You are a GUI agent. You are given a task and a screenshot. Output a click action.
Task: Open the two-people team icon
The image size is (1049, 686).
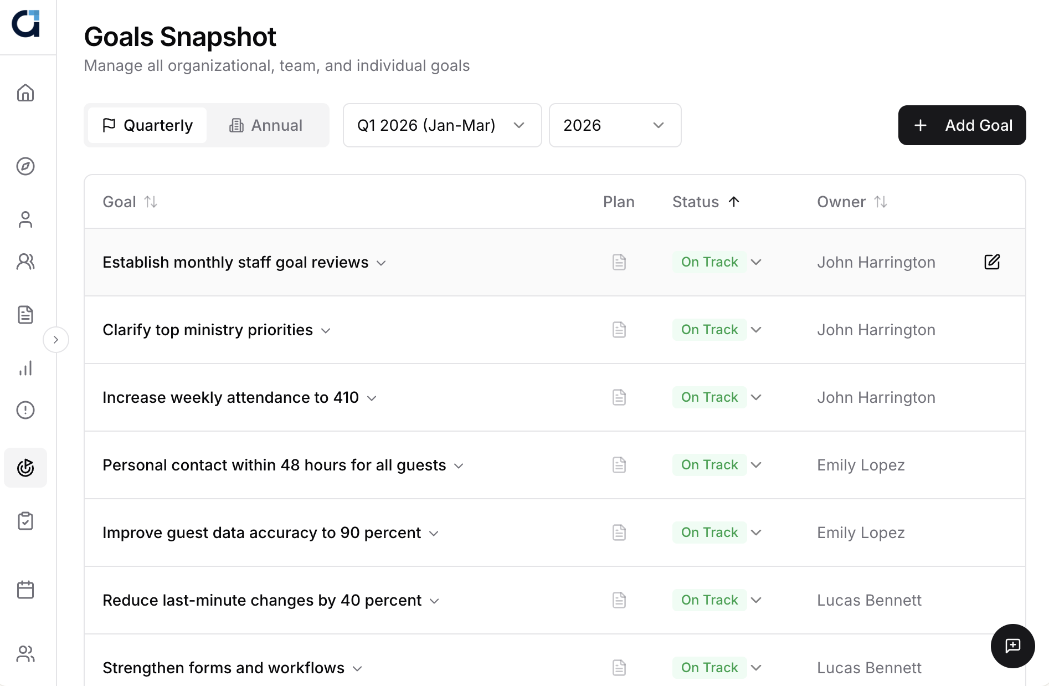pyautogui.click(x=25, y=262)
